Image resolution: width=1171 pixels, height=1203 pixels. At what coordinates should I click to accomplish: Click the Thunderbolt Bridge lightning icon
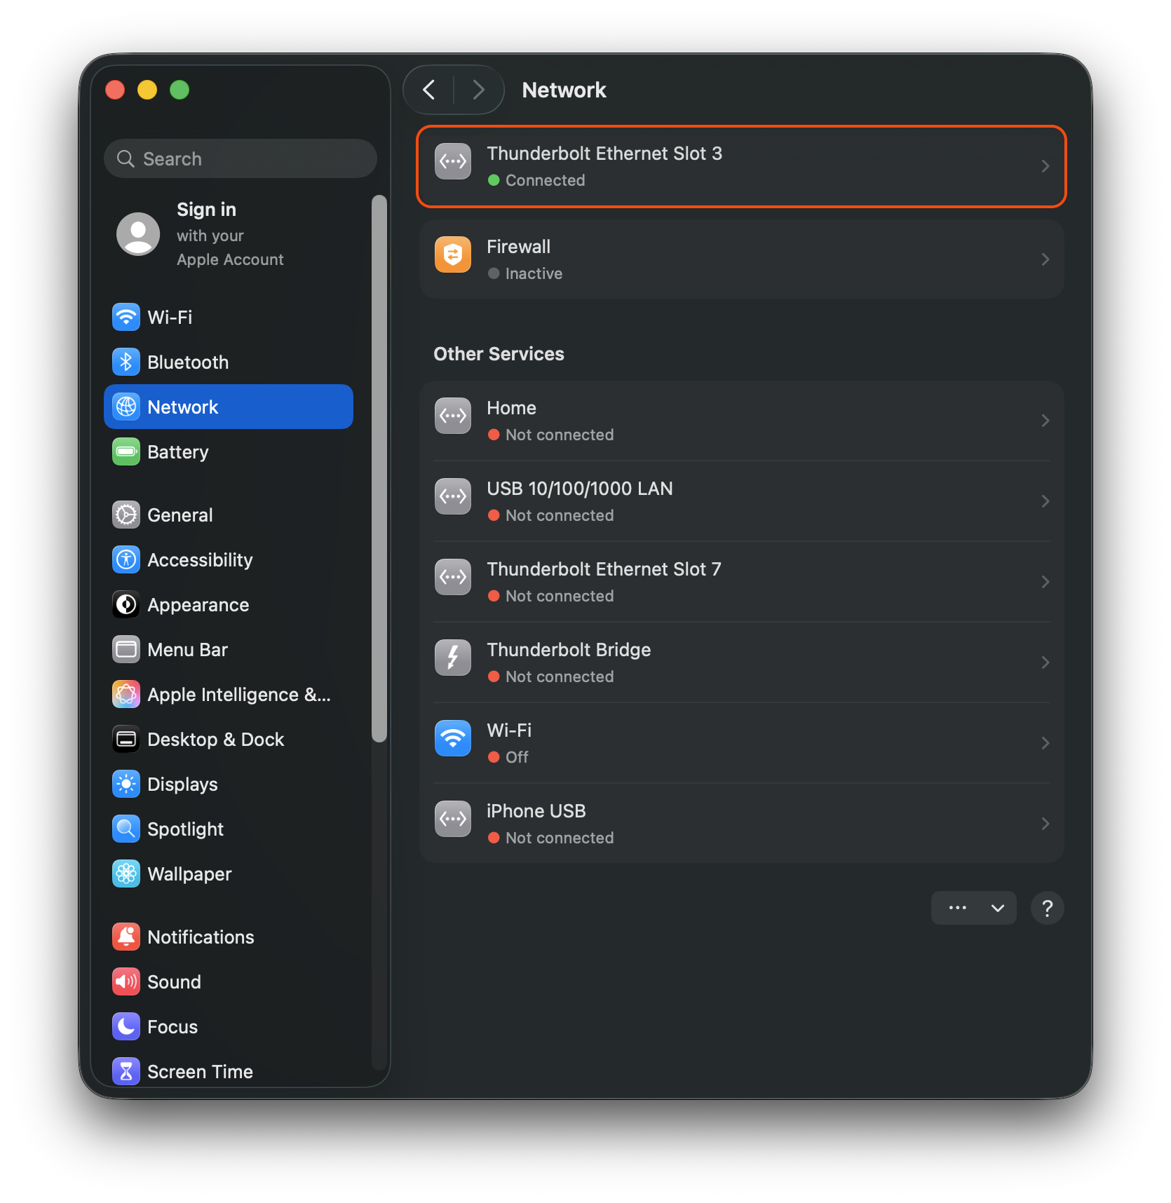452,658
